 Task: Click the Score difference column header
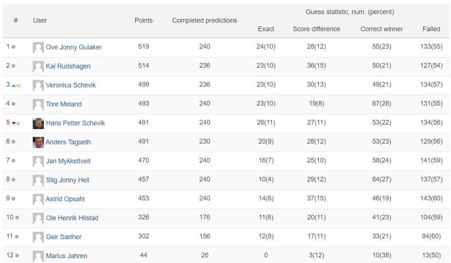(x=316, y=29)
